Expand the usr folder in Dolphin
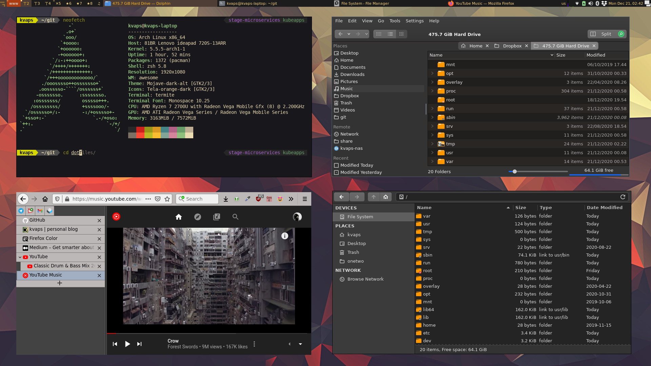This screenshot has height=366, width=651. point(432,152)
